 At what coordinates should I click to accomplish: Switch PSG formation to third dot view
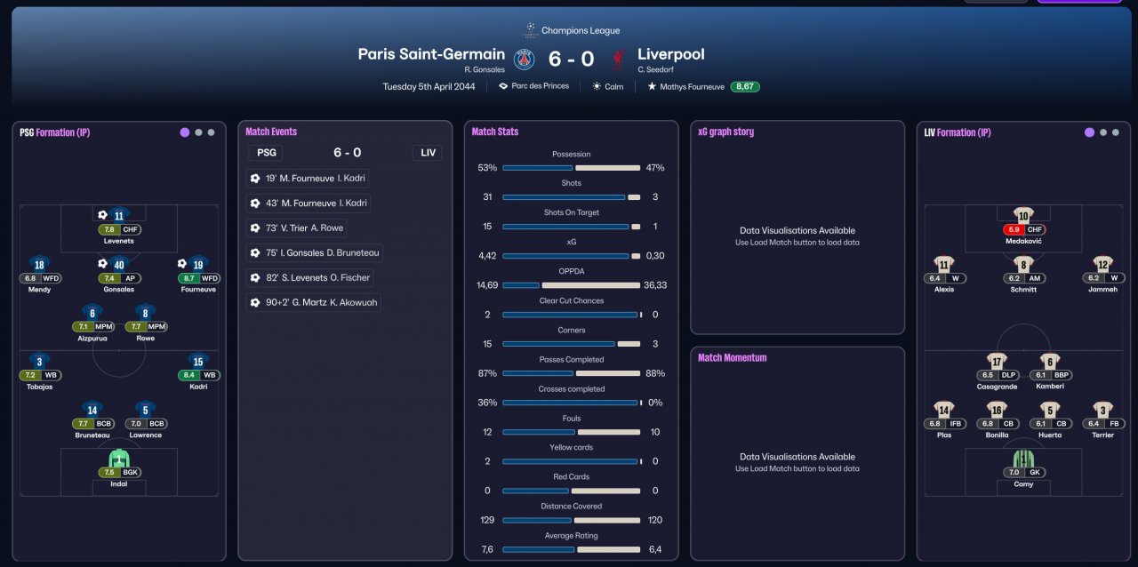[211, 132]
